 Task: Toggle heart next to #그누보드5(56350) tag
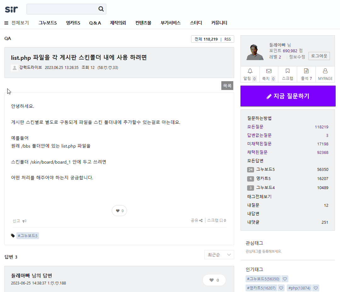click(285, 279)
